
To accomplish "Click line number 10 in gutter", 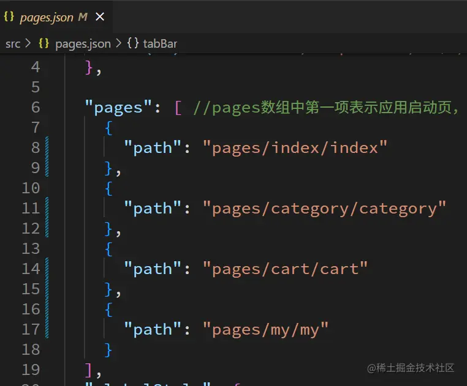I will (x=31, y=188).
